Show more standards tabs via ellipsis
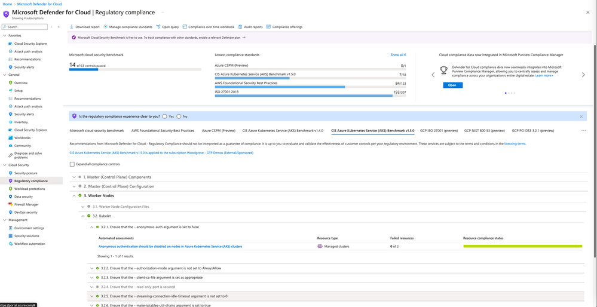 tap(584, 130)
